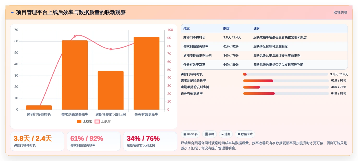
Task: Click the 任务有效更新率 bar in chart
Action: [146, 73]
